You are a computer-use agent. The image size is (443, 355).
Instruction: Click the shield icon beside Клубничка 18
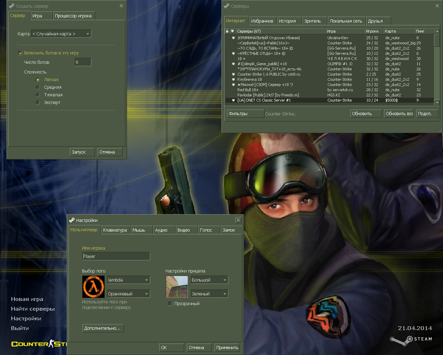click(233, 79)
